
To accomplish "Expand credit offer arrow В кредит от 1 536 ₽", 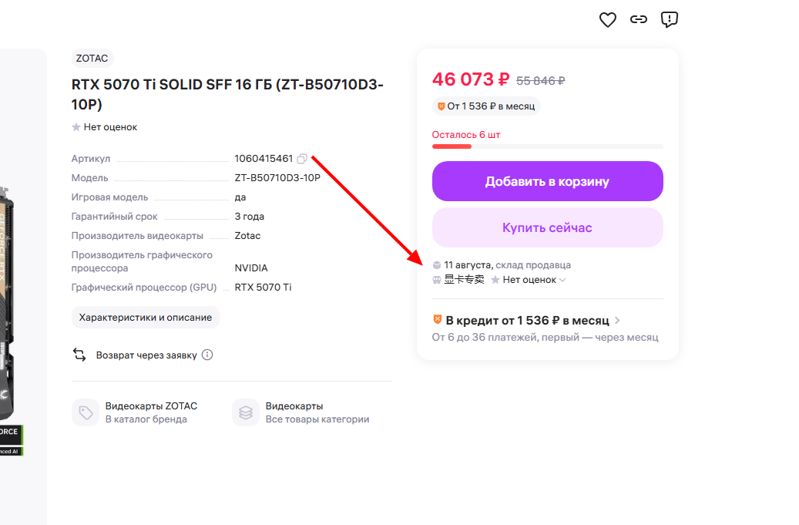I will coord(618,320).
